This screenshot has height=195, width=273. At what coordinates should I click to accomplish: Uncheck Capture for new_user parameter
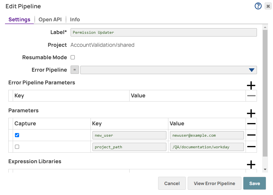click(x=17, y=135)
